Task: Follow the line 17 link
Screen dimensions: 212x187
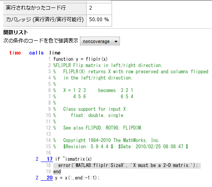Action: coord(47,159)
